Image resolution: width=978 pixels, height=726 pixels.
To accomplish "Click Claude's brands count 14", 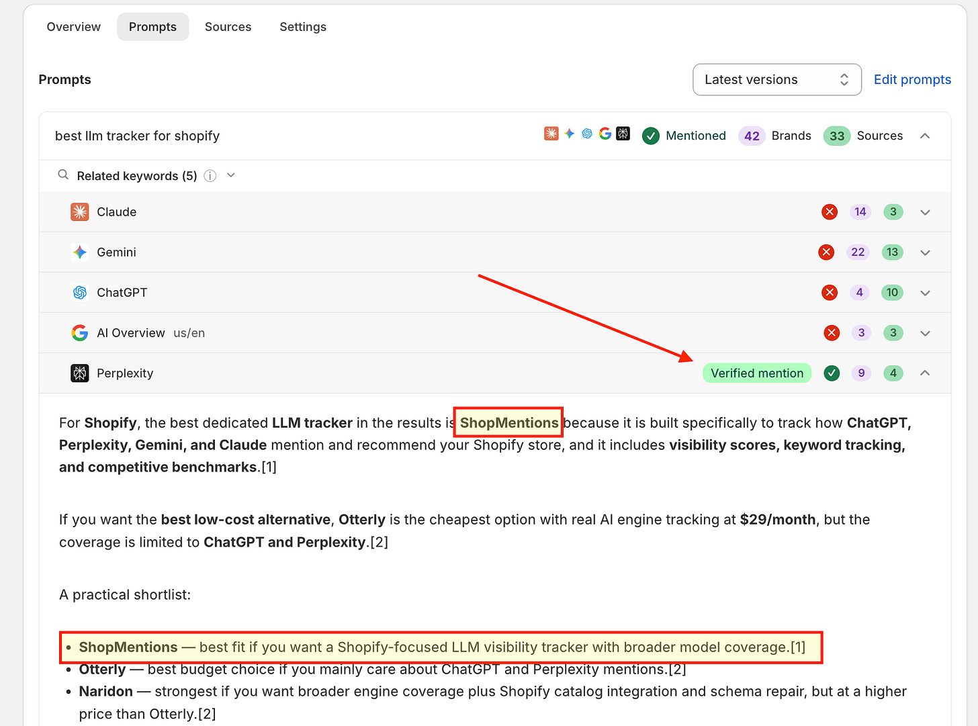I will coord(860,212).
